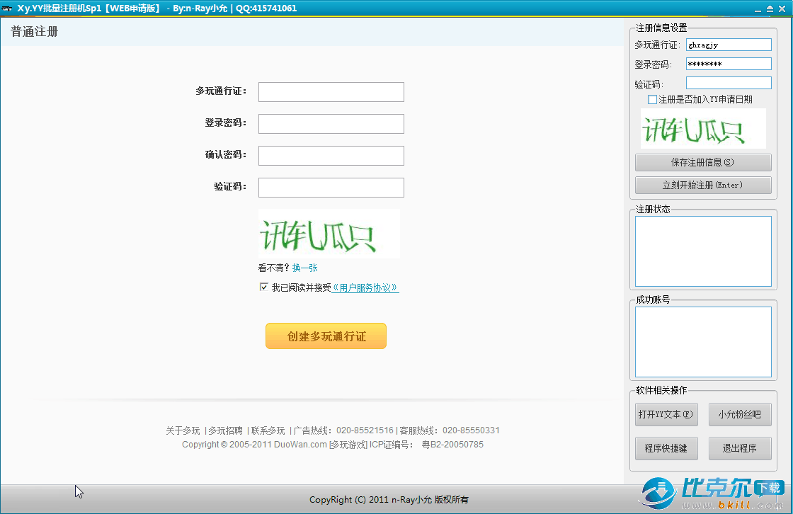The height and width of the screenshot is (514, 793).
Task: Click the 验证码 field in the right panel
Action: [x=728, y=83]
